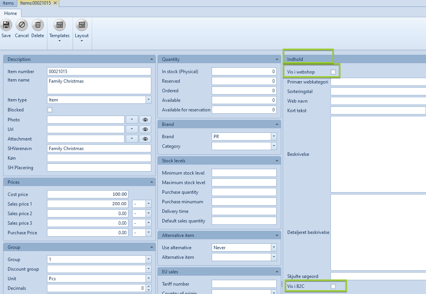This screenshot has width=426, height=294.
Task: Open the Photo dropdown arrow
Action: 132,120
